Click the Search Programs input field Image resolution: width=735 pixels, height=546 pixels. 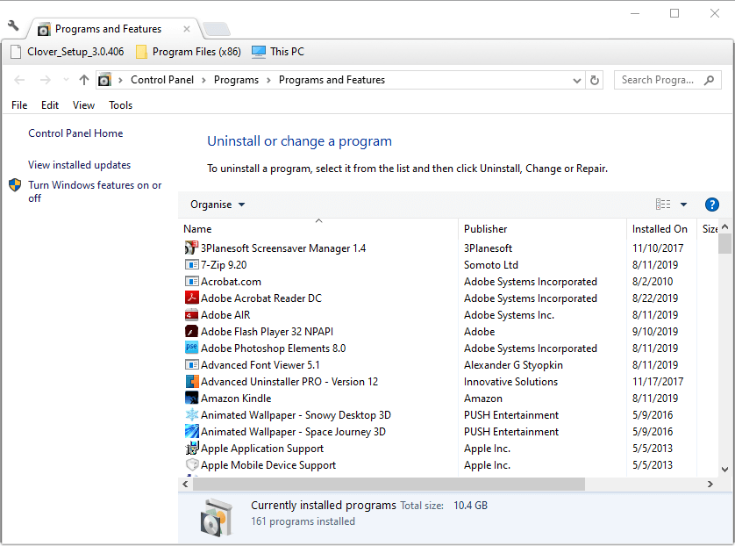pos(658,80)
